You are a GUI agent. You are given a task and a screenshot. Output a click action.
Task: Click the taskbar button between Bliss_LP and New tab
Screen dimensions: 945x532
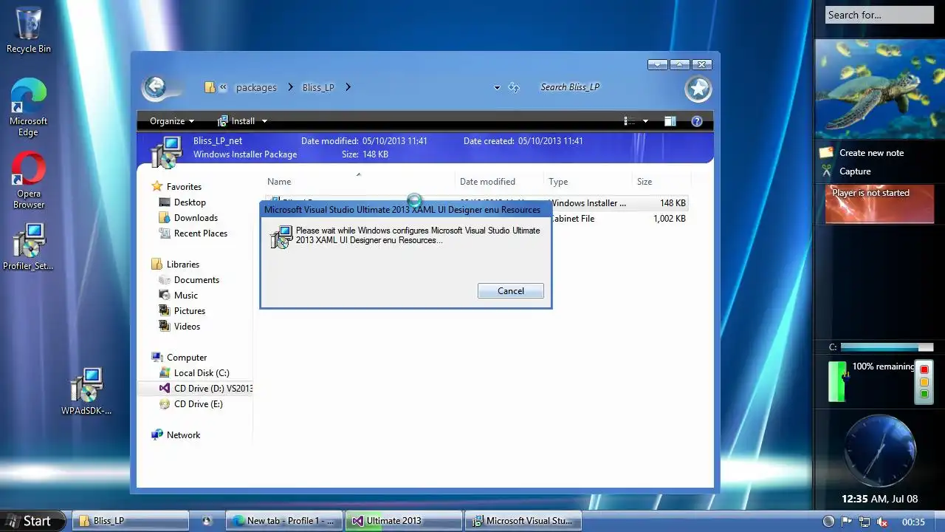[x=207, y=521]
